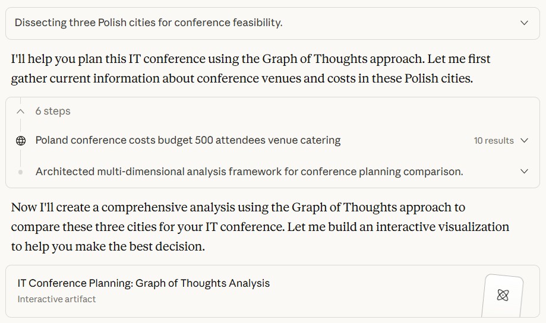Click the globe web search icon
This screenshot has width=546, height=323.
(21, 141)
